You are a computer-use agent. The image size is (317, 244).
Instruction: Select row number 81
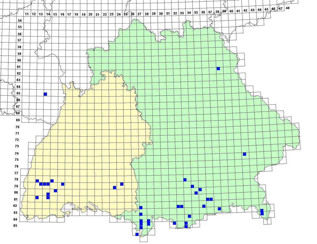click(x=16, y=199)
